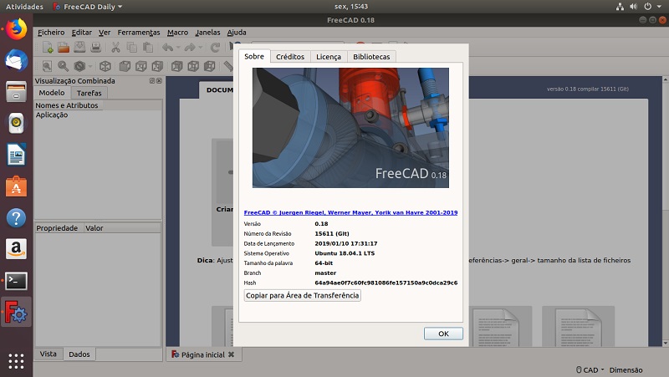Click the Measure distance ruler icon
669x377 pixels.
click(228, 66)
